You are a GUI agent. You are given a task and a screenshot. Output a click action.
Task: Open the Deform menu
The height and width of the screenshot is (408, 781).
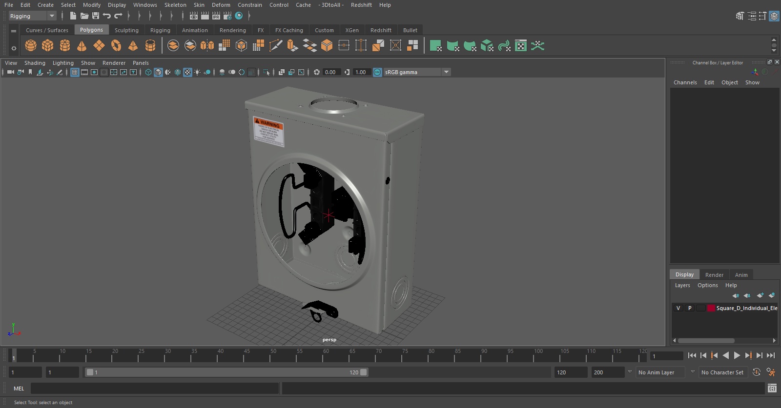click(x=221, y=5)
